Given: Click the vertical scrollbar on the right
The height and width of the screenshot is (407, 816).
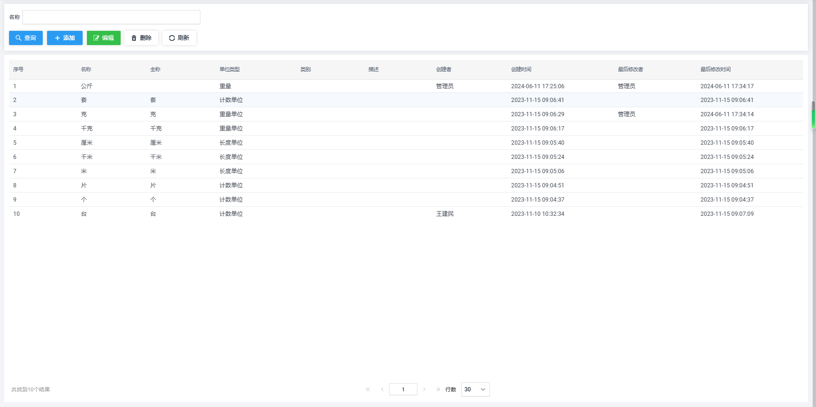Looking at the screenshot, I should click(x=813, y=115).
